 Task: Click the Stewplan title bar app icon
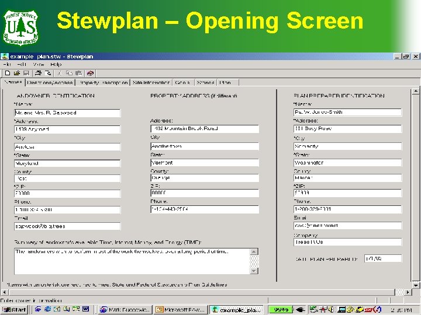pyautogui.click(x=4, y=56)
